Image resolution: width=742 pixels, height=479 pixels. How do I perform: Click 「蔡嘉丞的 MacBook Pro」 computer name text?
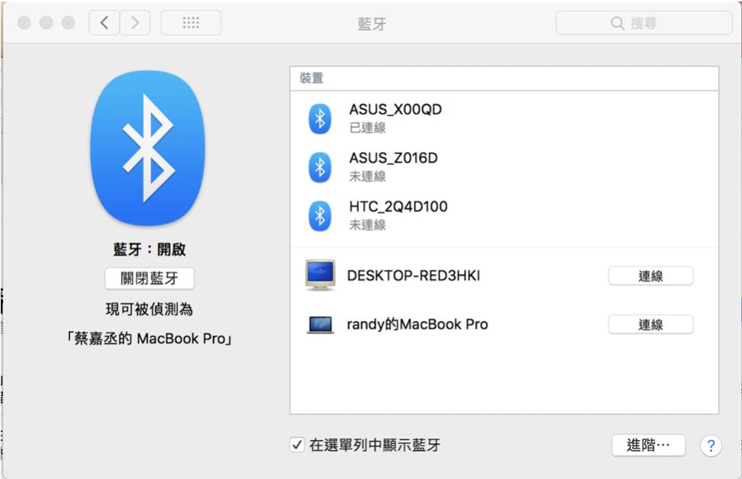(149, 339)
